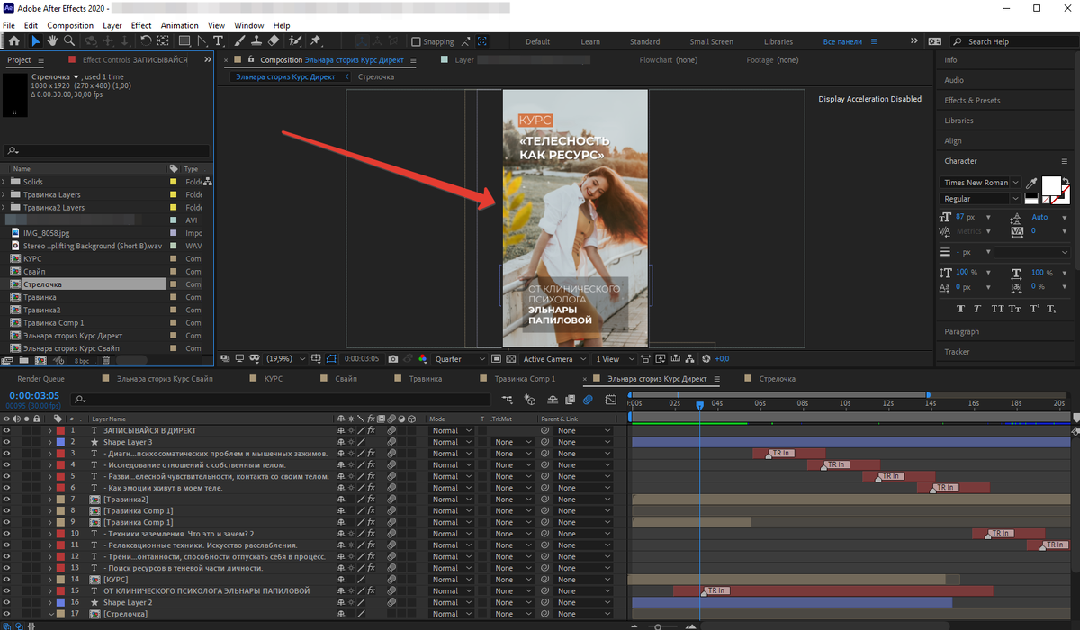This screenshot has width=1080, height=630.
Task: Click the blue current-time indicator in timeline
Action: [699, 406]
